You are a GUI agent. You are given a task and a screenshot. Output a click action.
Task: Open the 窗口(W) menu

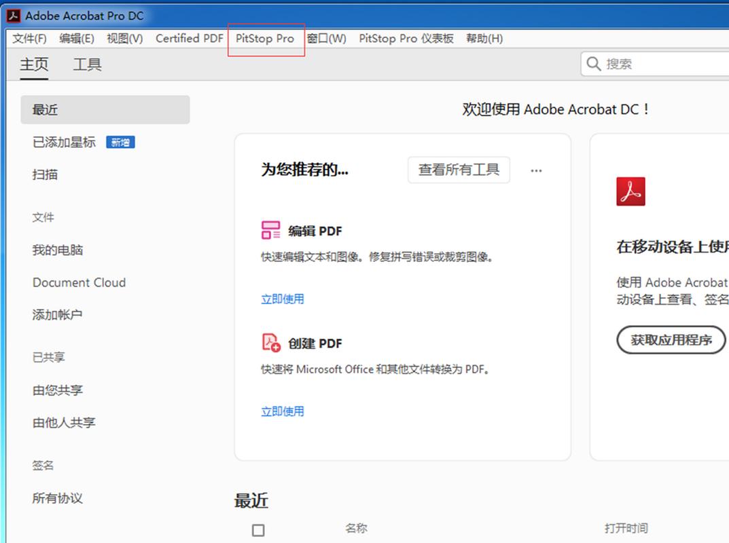(326, 39)
